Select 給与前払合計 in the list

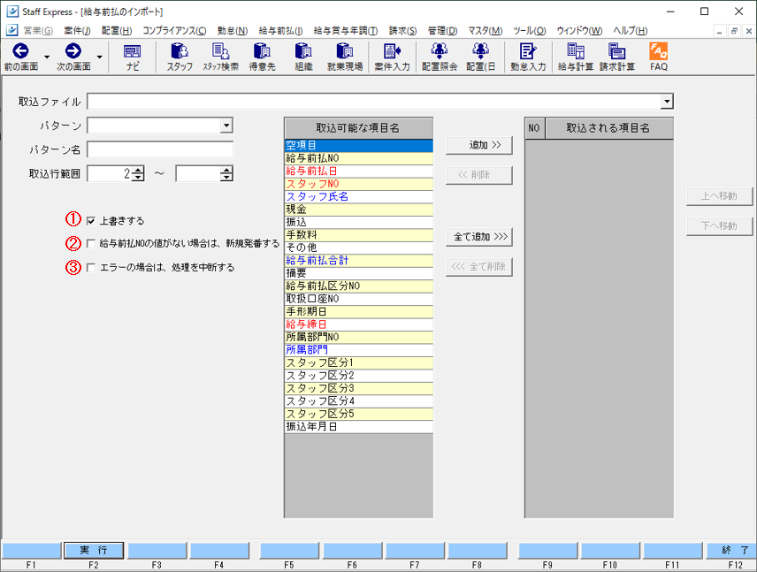click(x=359, y=261)
